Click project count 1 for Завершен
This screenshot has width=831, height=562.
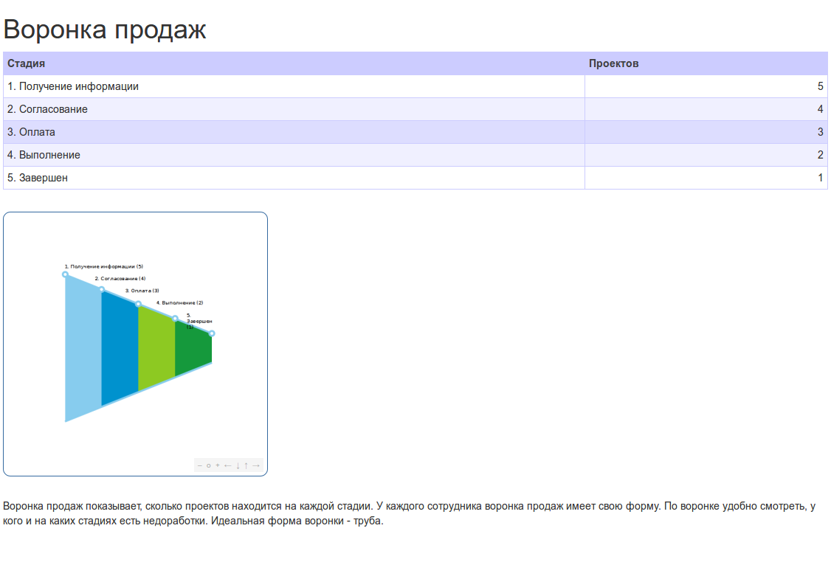click(820, 178)
